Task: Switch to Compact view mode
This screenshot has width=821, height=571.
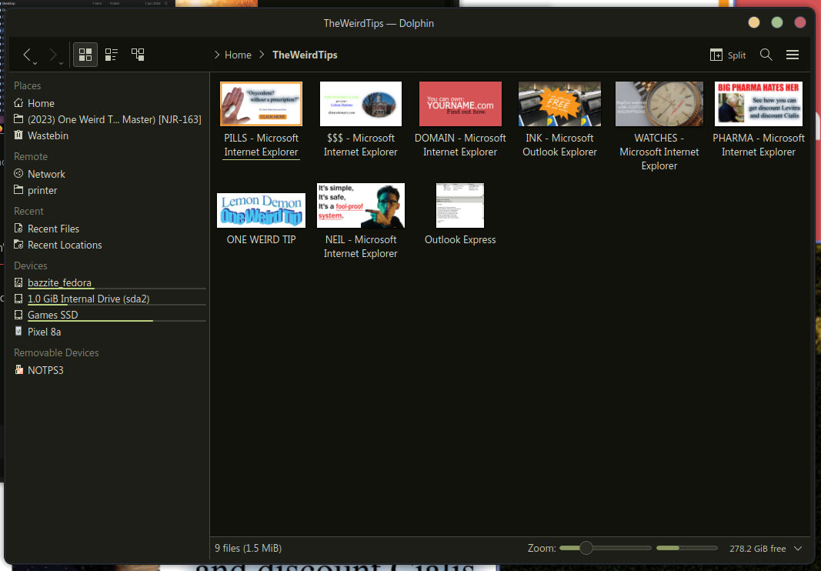Action: tap(112, 55)
